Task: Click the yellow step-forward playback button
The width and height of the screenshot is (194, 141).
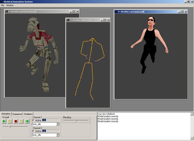Action: click(x=22, y=121)
